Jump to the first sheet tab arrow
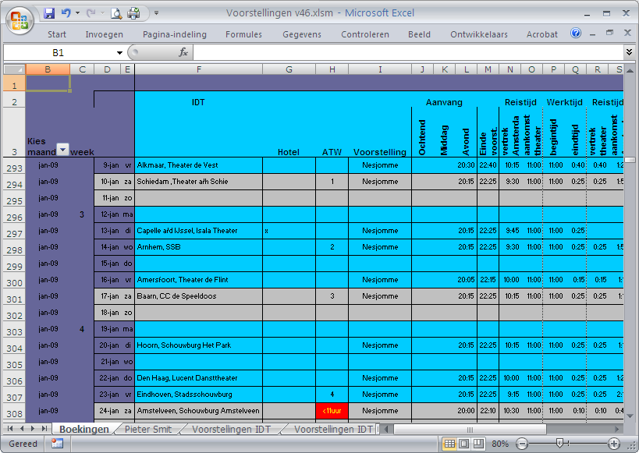 (10, 429)
